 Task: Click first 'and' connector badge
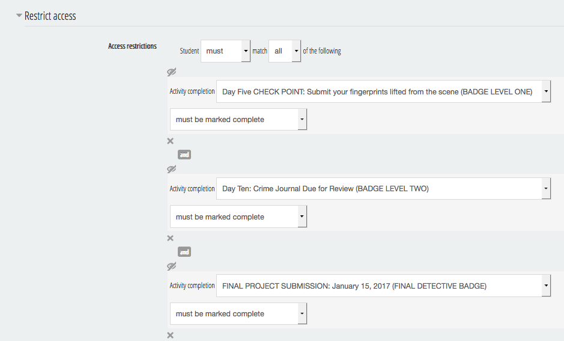click(x=184, y=155)
